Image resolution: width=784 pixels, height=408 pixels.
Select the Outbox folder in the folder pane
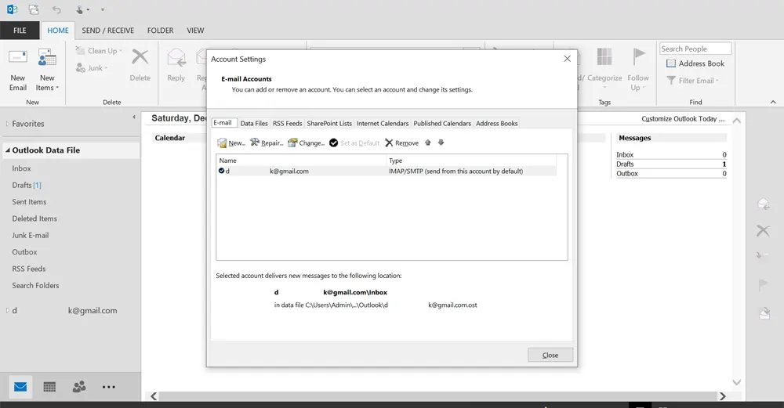click(24, 251)
